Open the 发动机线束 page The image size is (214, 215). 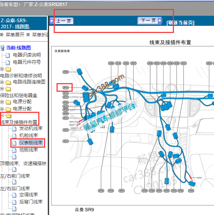tap(31, 128)
